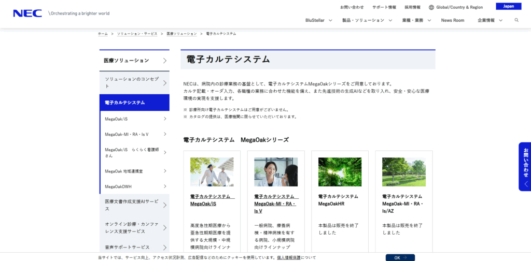531x261 pixels.
Task: Open the MegaOak-MI・RA・Is V sidebar item
Action: (x=134, y=134)
